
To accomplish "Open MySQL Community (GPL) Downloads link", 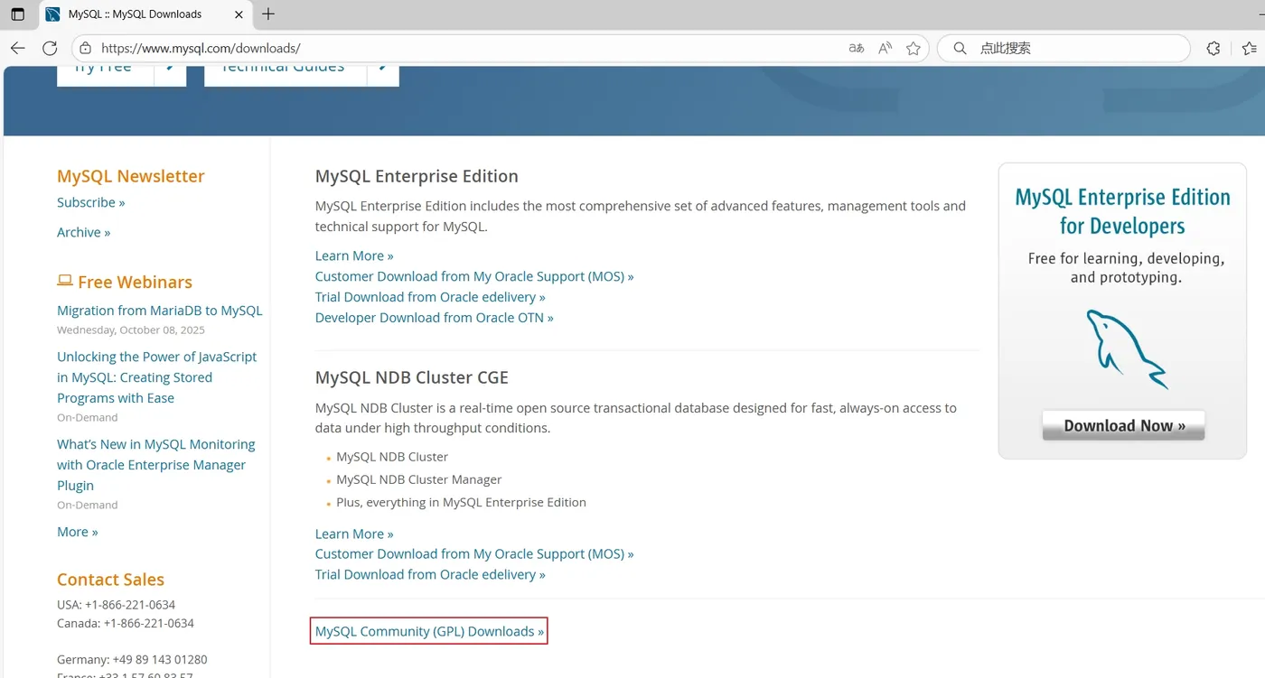I will tap(429, 631).
